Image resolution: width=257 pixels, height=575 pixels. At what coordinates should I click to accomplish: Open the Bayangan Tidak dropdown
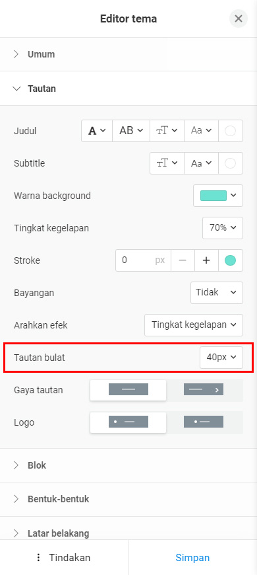217,293
